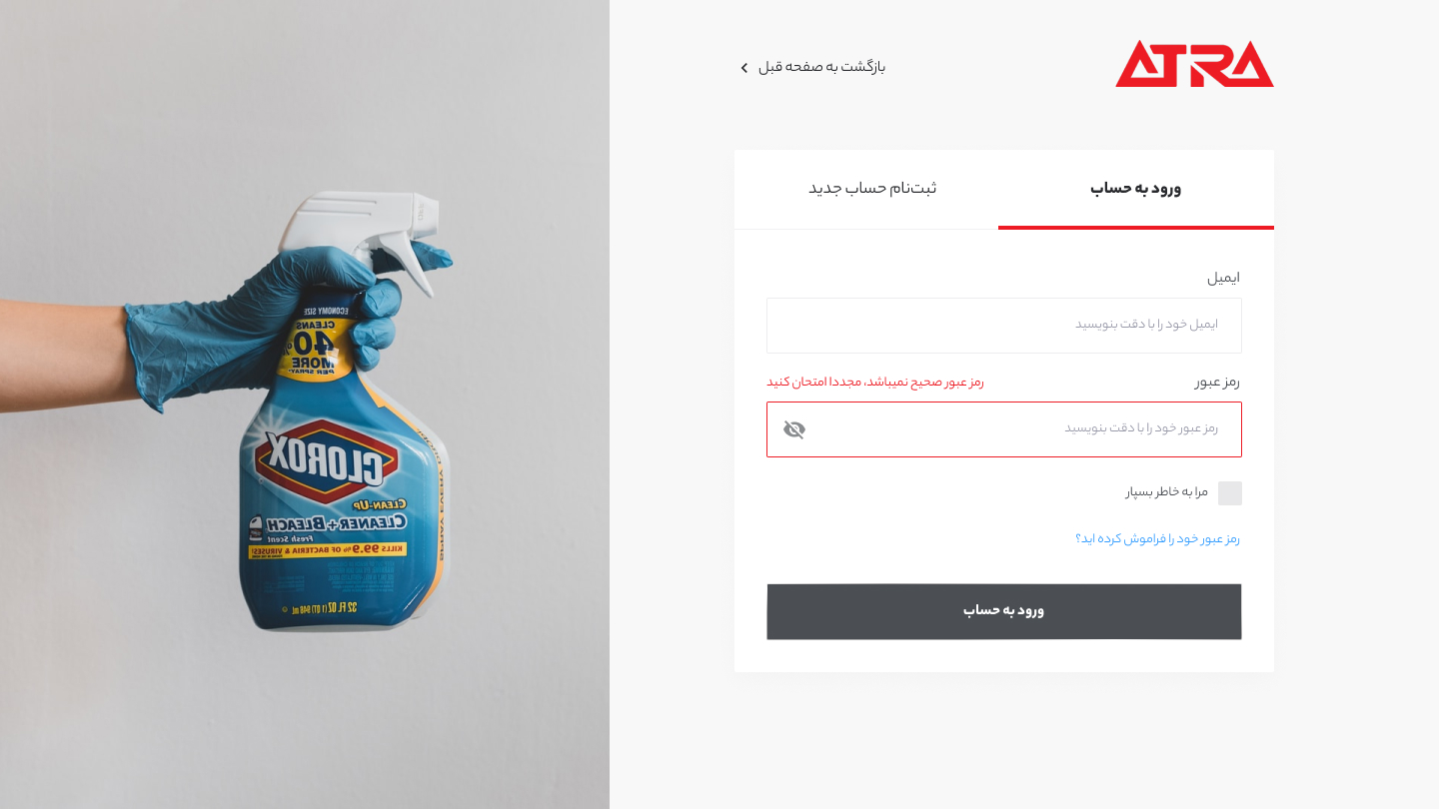Open the forgot password link
This screenshot has width=1439, height=809.
(1157, 539)
